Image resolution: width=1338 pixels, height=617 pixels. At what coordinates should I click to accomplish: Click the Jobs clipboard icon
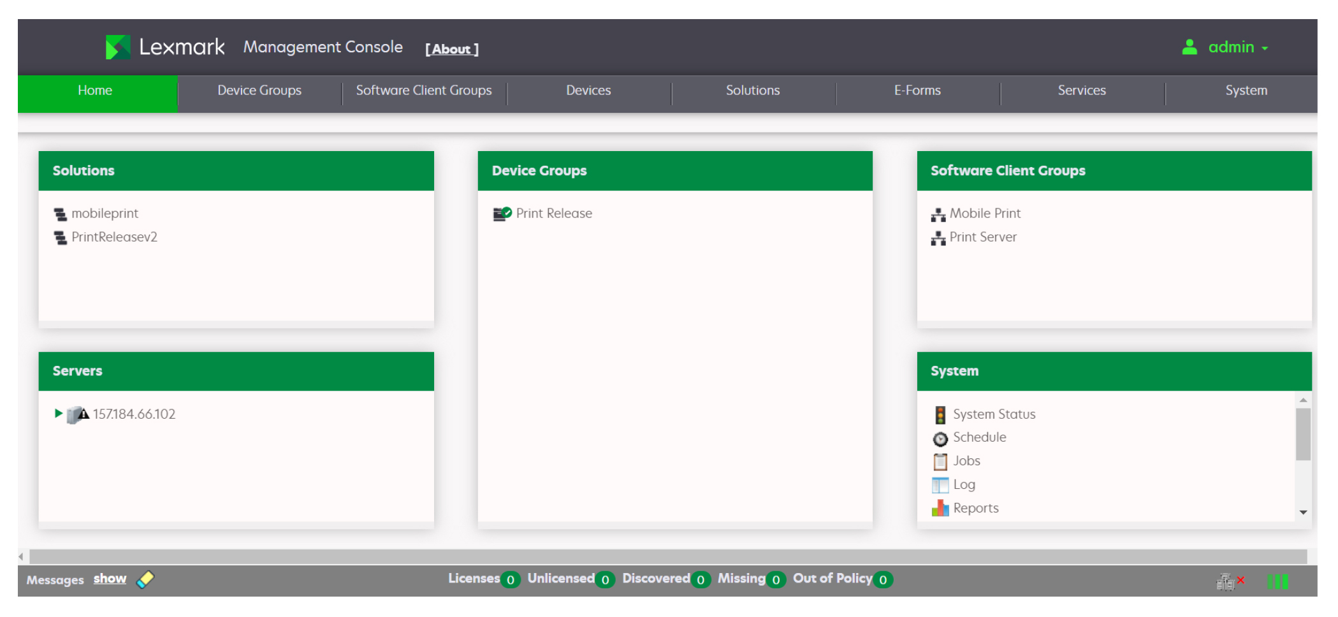[x=940, y=461]
